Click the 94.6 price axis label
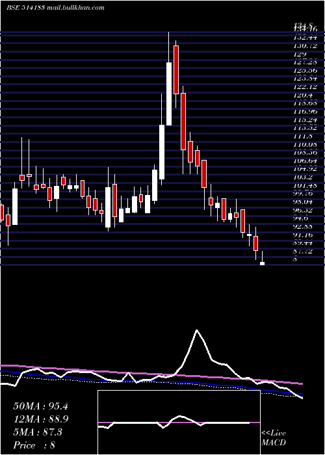325x455 pixels. pyautogui.click(x=302, y=218)
